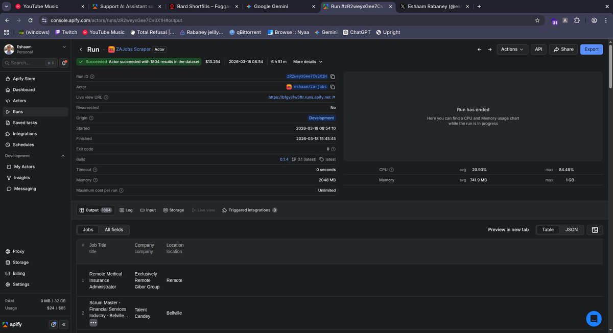Viewport: 613px width, 333px height.
Task: Expand More details
Action: pos(308,62)
